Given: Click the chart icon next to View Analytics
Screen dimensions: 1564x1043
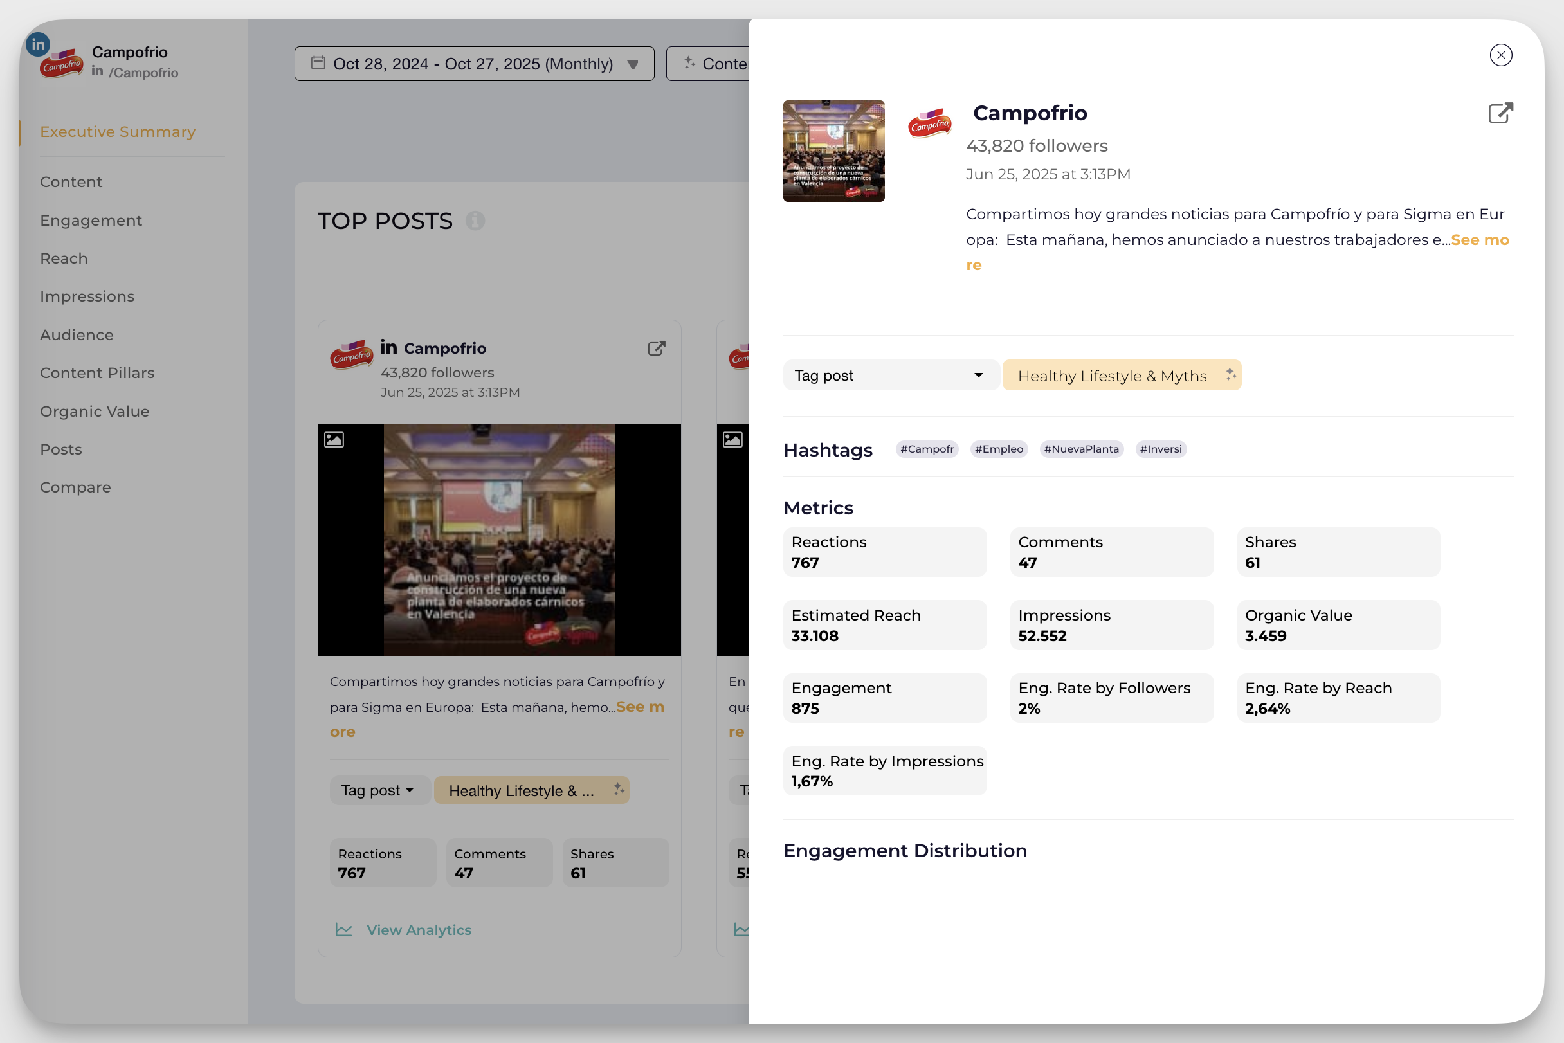Looking at the screenshot, I should [x=343, y=930].
